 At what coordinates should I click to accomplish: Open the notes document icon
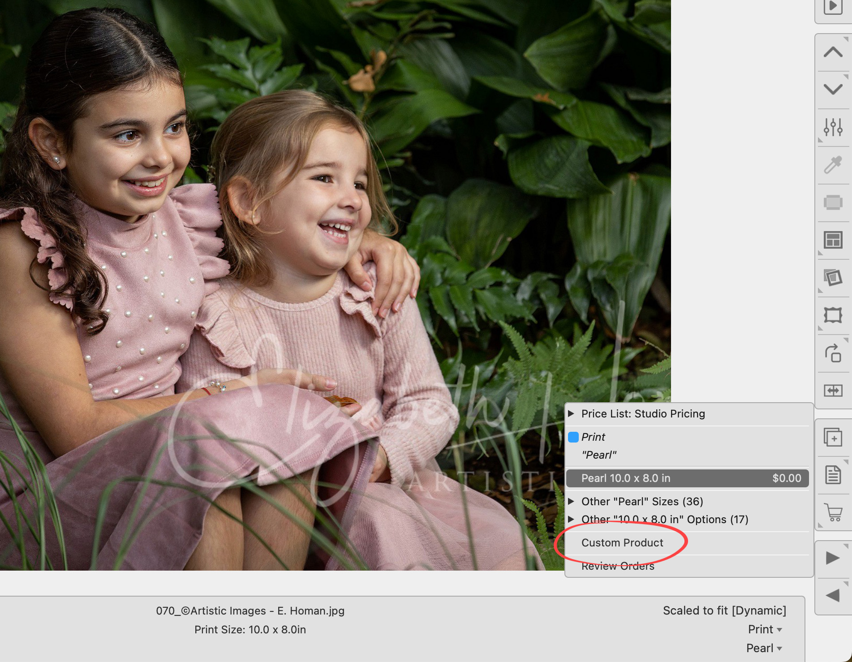pyautogui.click(x=833, y=475)
